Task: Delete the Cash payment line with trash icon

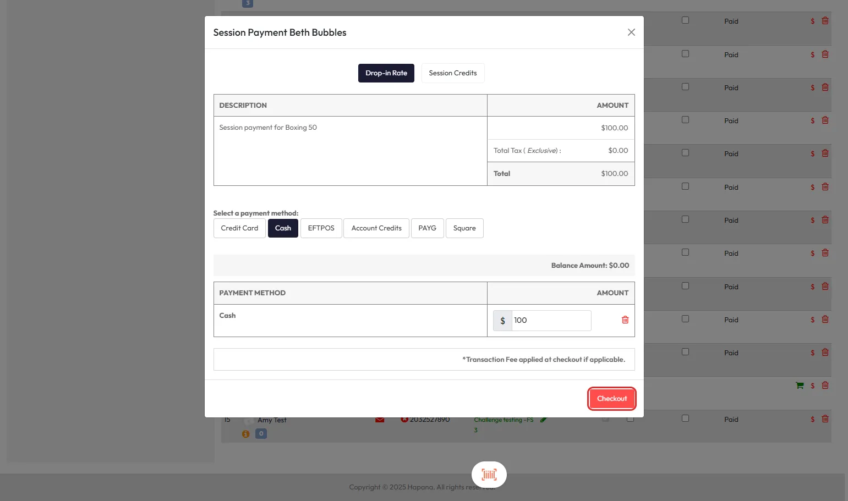Action: 625,320
